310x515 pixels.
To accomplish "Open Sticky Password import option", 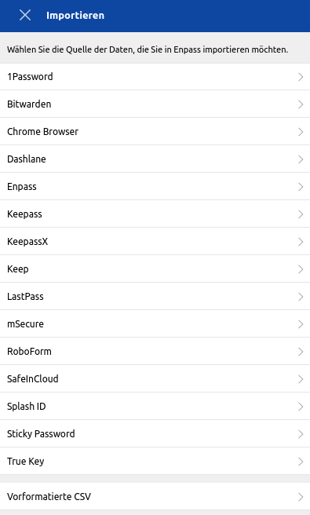I will [x=155, y=434].
